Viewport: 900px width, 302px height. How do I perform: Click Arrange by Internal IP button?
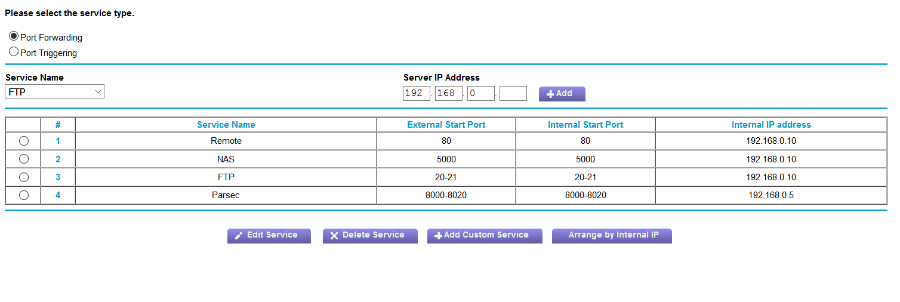pyautogui.click(x=612, y=235)
